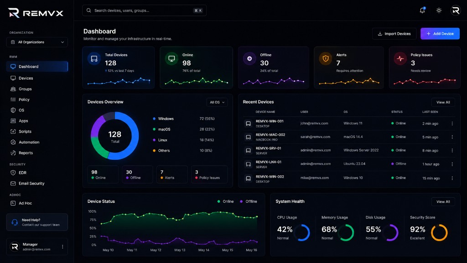Click the Ubuntu 22.04 OS cell
467x263 pixels.
(x=354, y=164)
